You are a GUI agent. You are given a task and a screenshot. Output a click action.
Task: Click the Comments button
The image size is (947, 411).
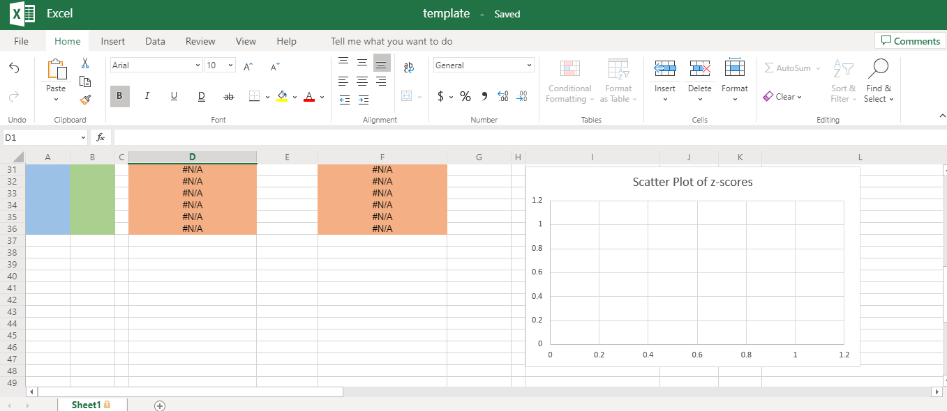pyautogui.click(x=909, y=40)
